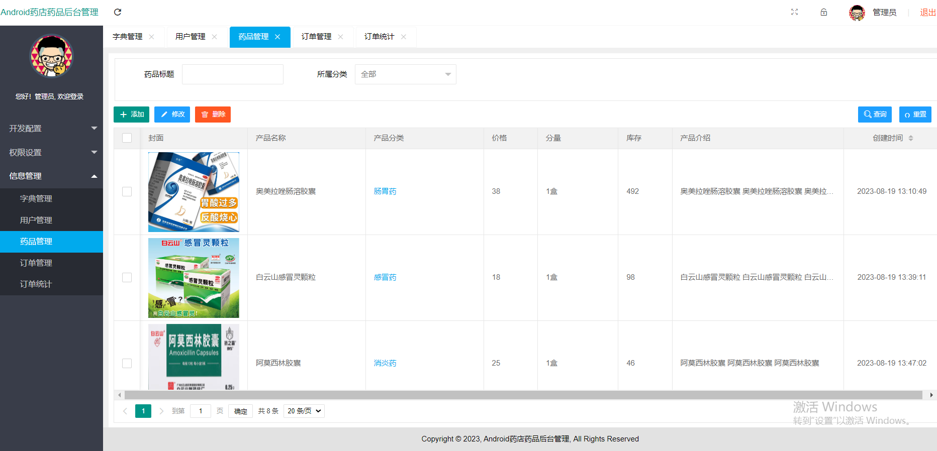The image size is (937, 451).
Task: Click the 确定 pagination button
Action: pos(241,411)
